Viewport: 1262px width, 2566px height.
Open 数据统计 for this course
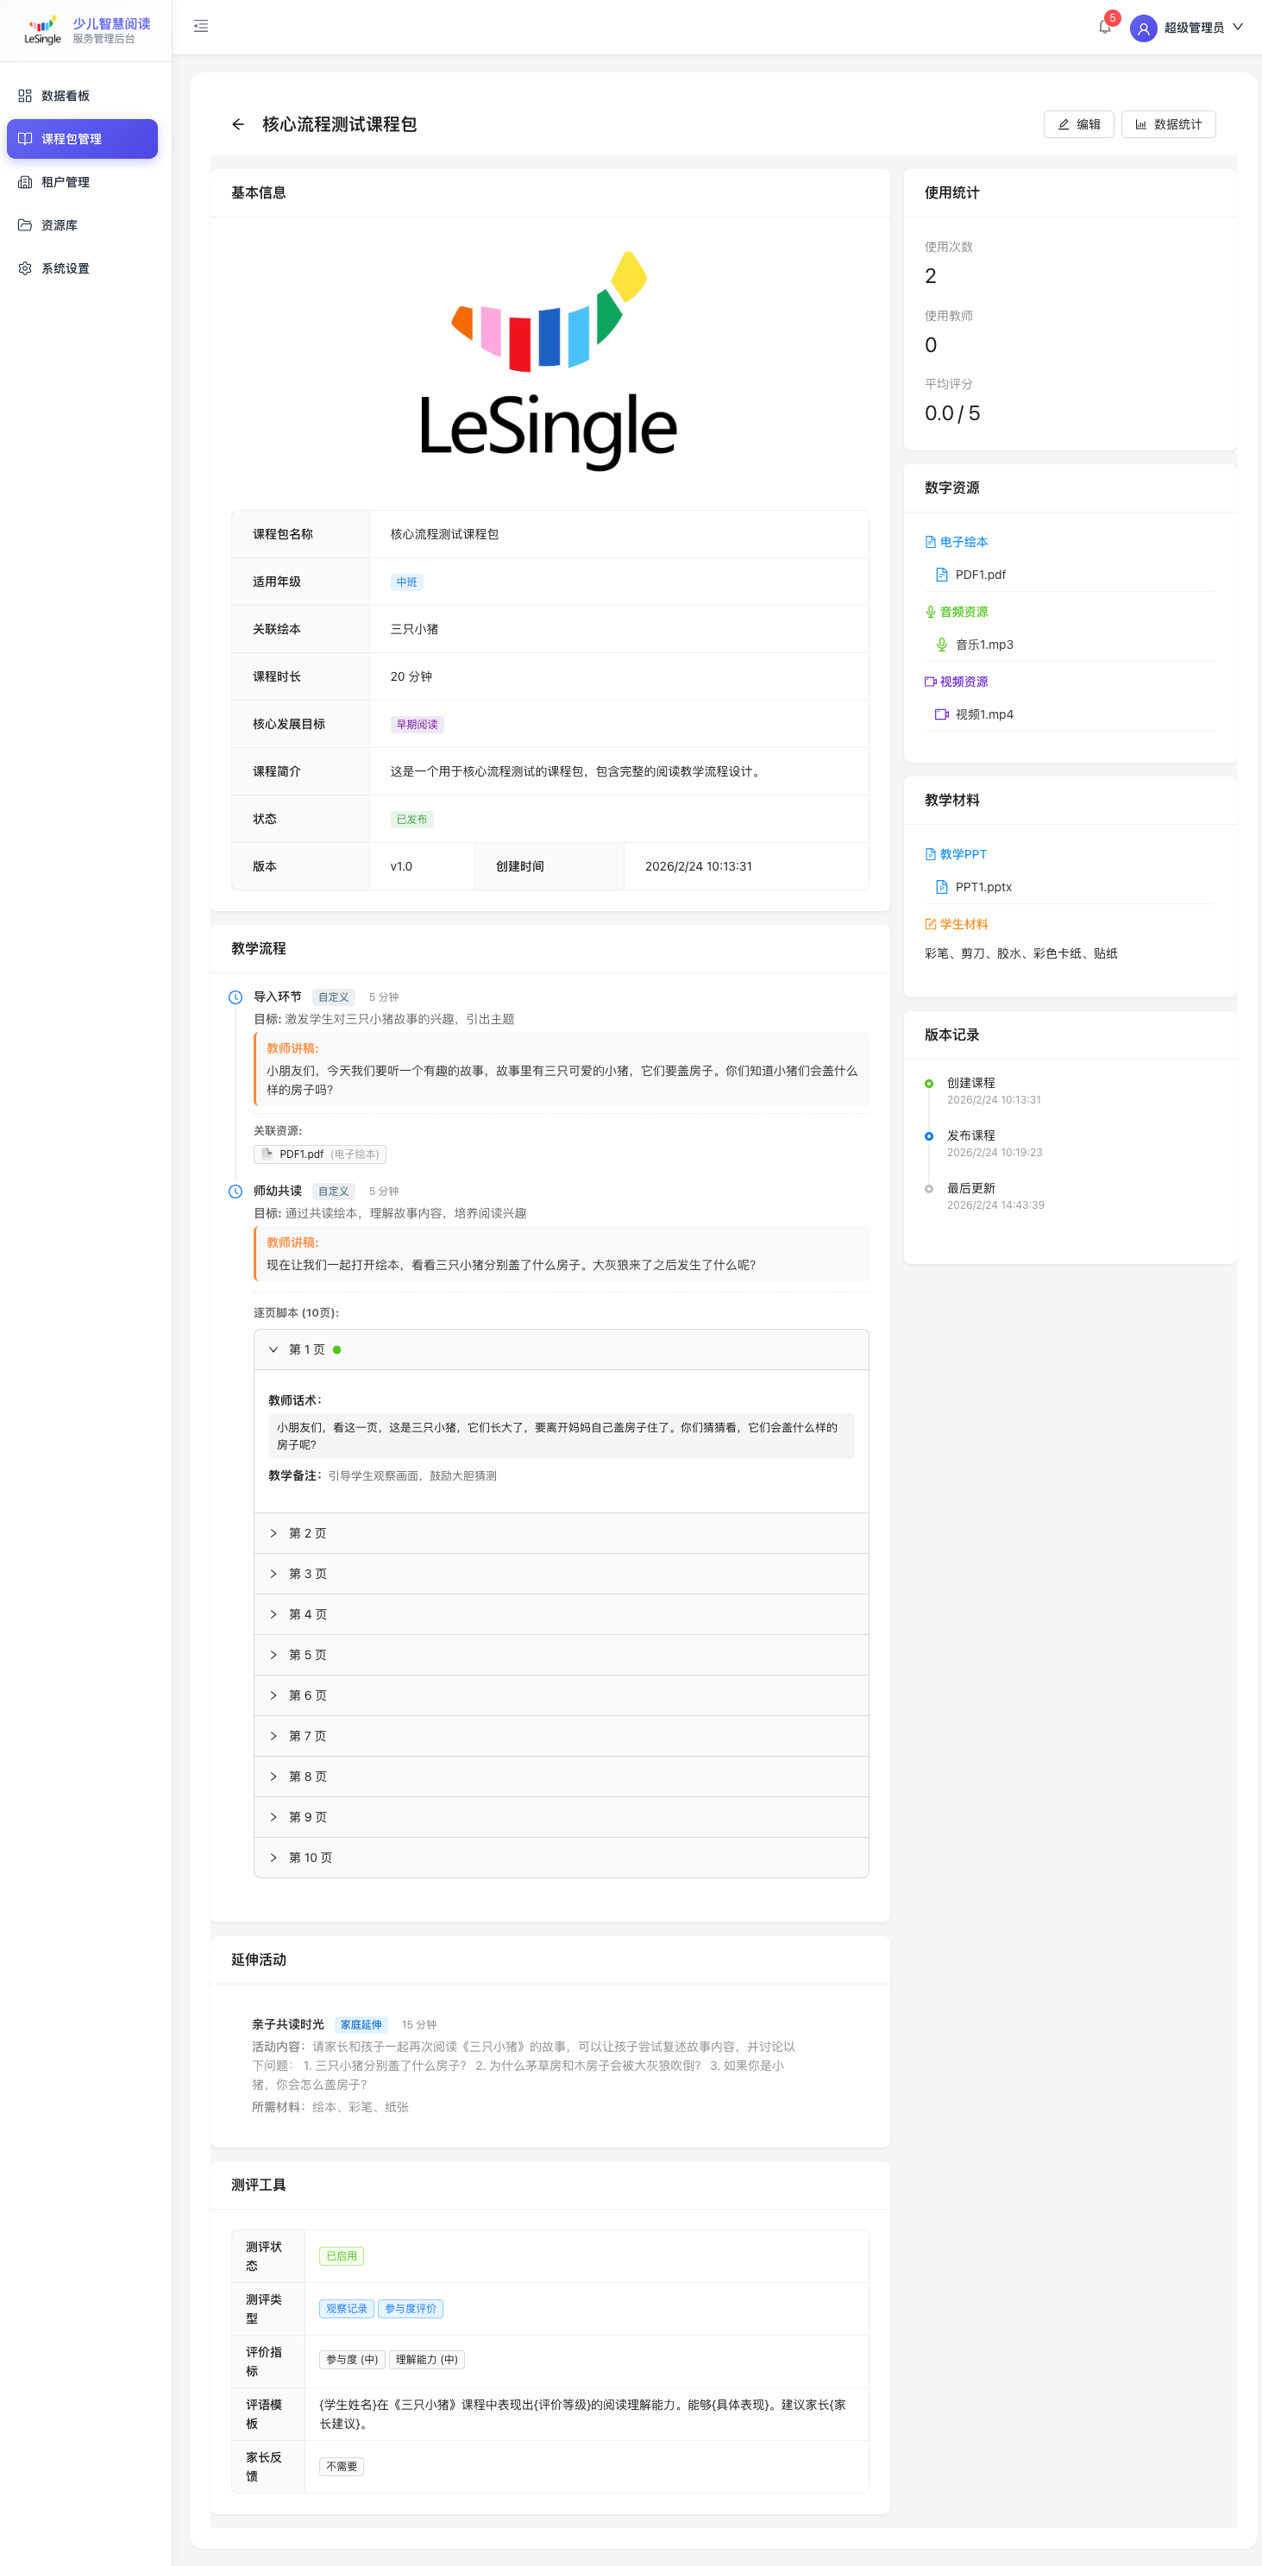[x=1167, y=124]
